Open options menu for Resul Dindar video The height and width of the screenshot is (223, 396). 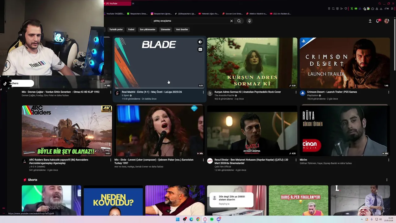point(296,160)
